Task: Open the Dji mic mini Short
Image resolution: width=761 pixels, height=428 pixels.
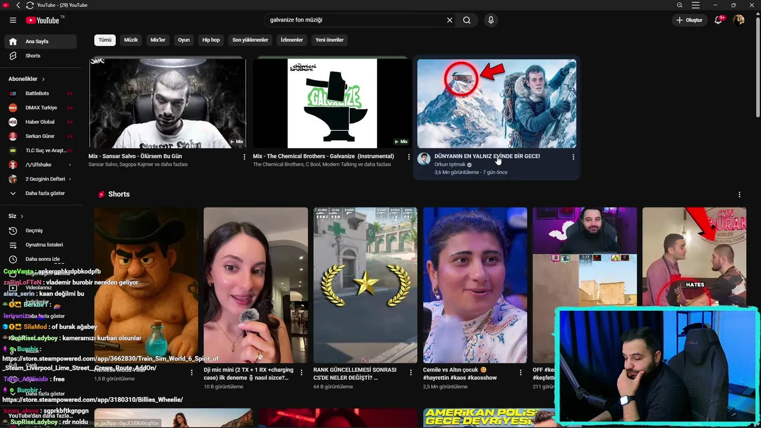Action: tap(256, 285)
